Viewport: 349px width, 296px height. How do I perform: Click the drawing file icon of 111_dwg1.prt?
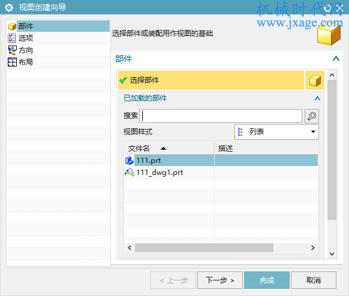[130, 173]
